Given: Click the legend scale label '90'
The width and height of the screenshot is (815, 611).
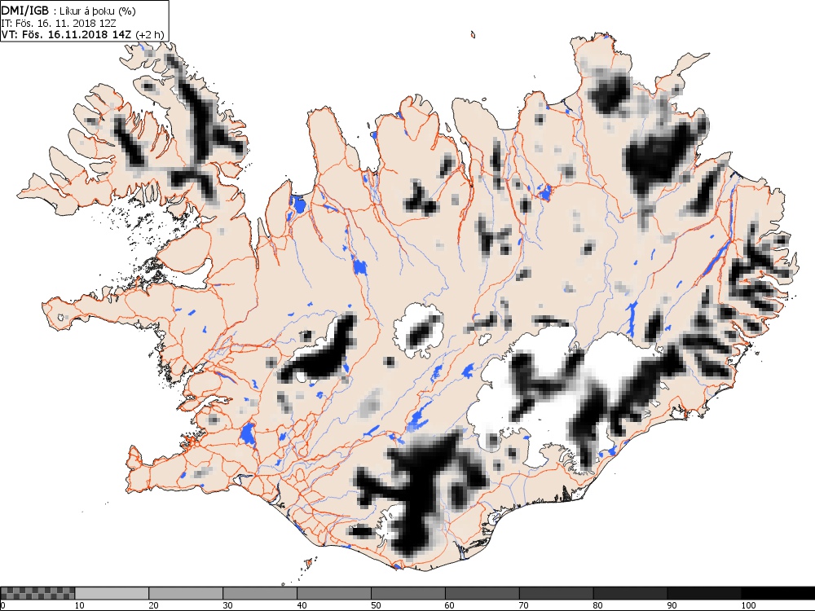Looking at the screenshot, I should [x=672, y=605].
